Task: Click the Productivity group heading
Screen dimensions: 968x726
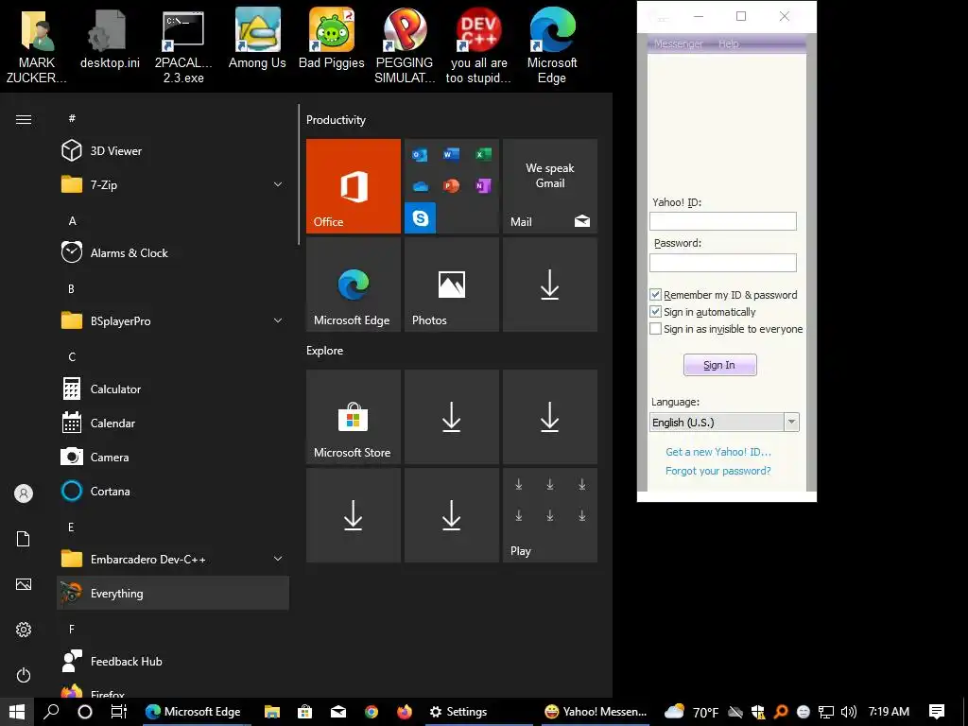Action: 336,120
